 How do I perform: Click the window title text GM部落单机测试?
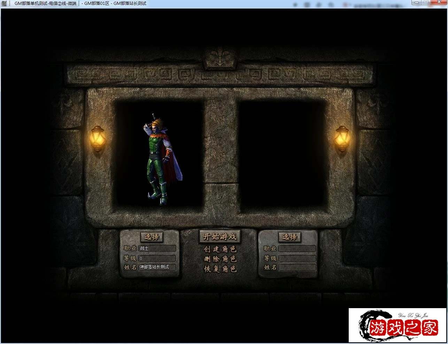tap(31, 3)
